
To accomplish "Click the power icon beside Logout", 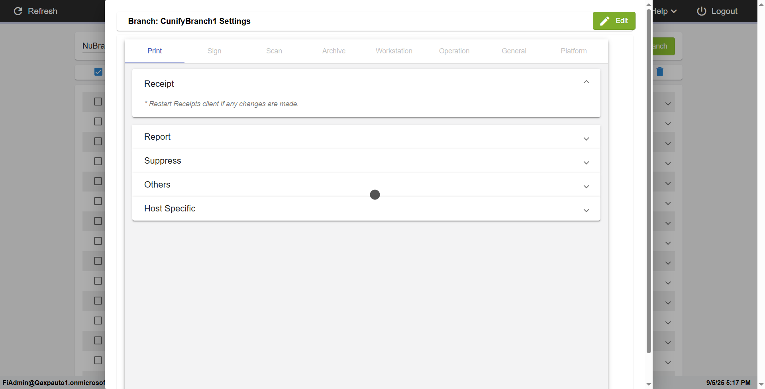I will [702, 11].
